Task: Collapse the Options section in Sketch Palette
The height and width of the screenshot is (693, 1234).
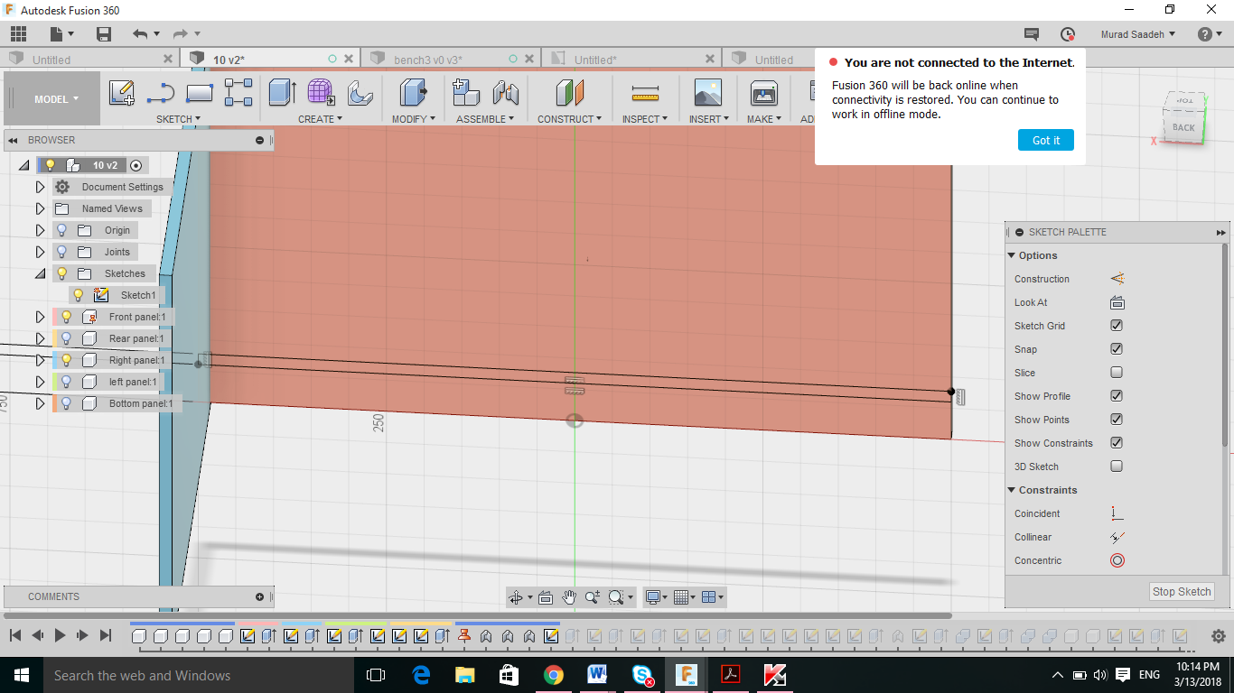Action: tap(1013, 255)
